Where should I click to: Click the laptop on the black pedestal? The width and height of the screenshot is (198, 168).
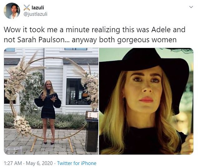click(92, 115)
